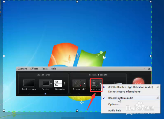Click the top-right corner selection handle

(151, 2)
